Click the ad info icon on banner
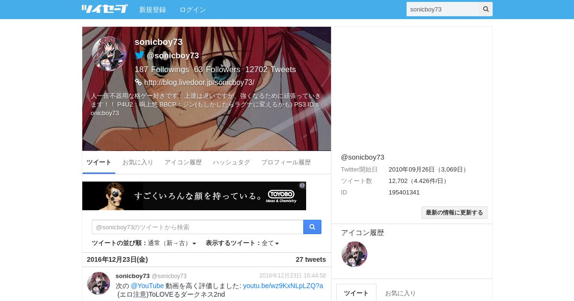 (302, 185)
